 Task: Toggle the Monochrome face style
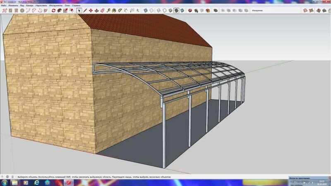click(182, 10)
